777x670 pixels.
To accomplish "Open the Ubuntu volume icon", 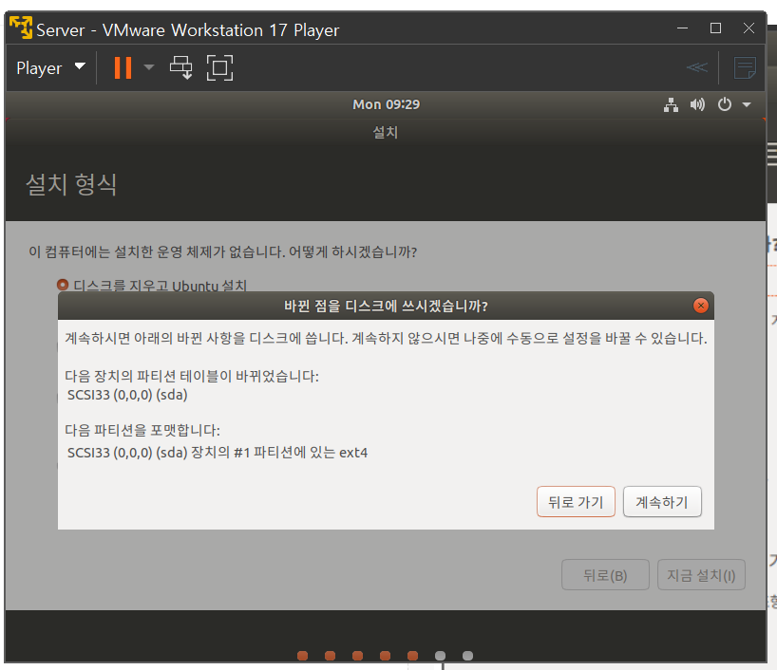I will click(x=697, y=104).
